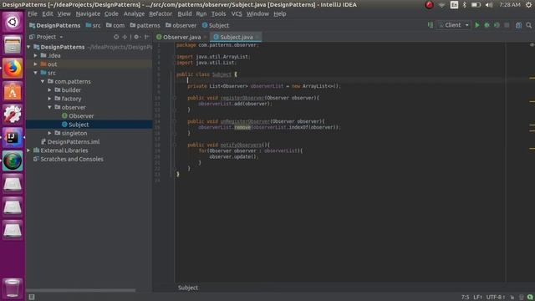Toggle tool window buttons at bottom-left corner
The image size is (535, 301).
(32, 297)
